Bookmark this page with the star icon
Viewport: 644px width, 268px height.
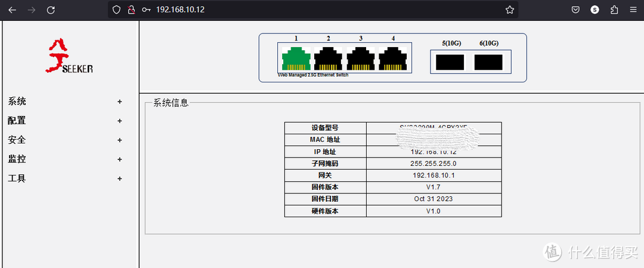(x=510, y=10)
